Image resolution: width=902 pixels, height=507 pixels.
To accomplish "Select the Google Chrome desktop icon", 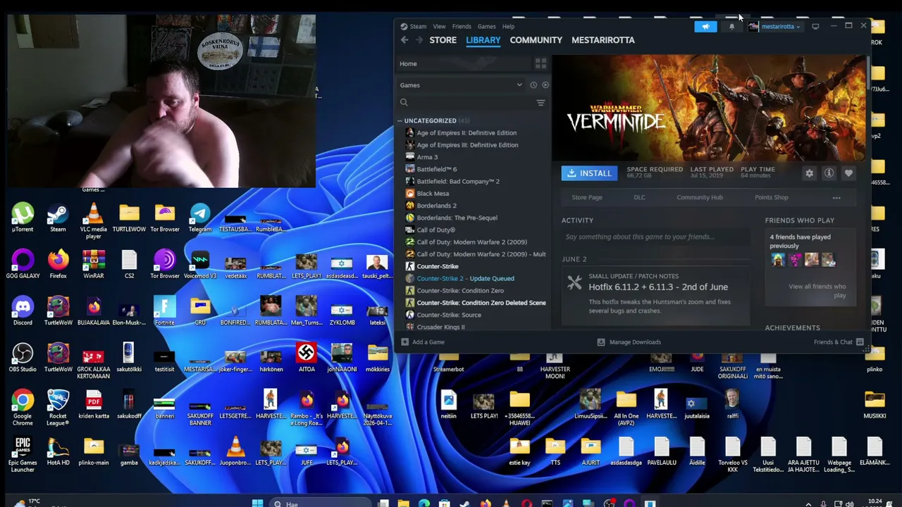I will pyautogui.click(x=23, y=408).
